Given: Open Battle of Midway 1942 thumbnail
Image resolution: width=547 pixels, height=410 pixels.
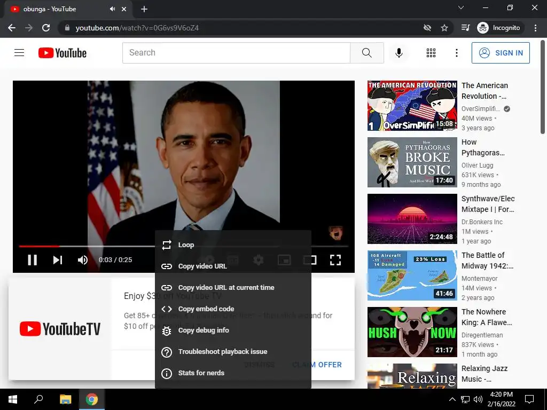Looking at the screenshot, I should [412, 275].
